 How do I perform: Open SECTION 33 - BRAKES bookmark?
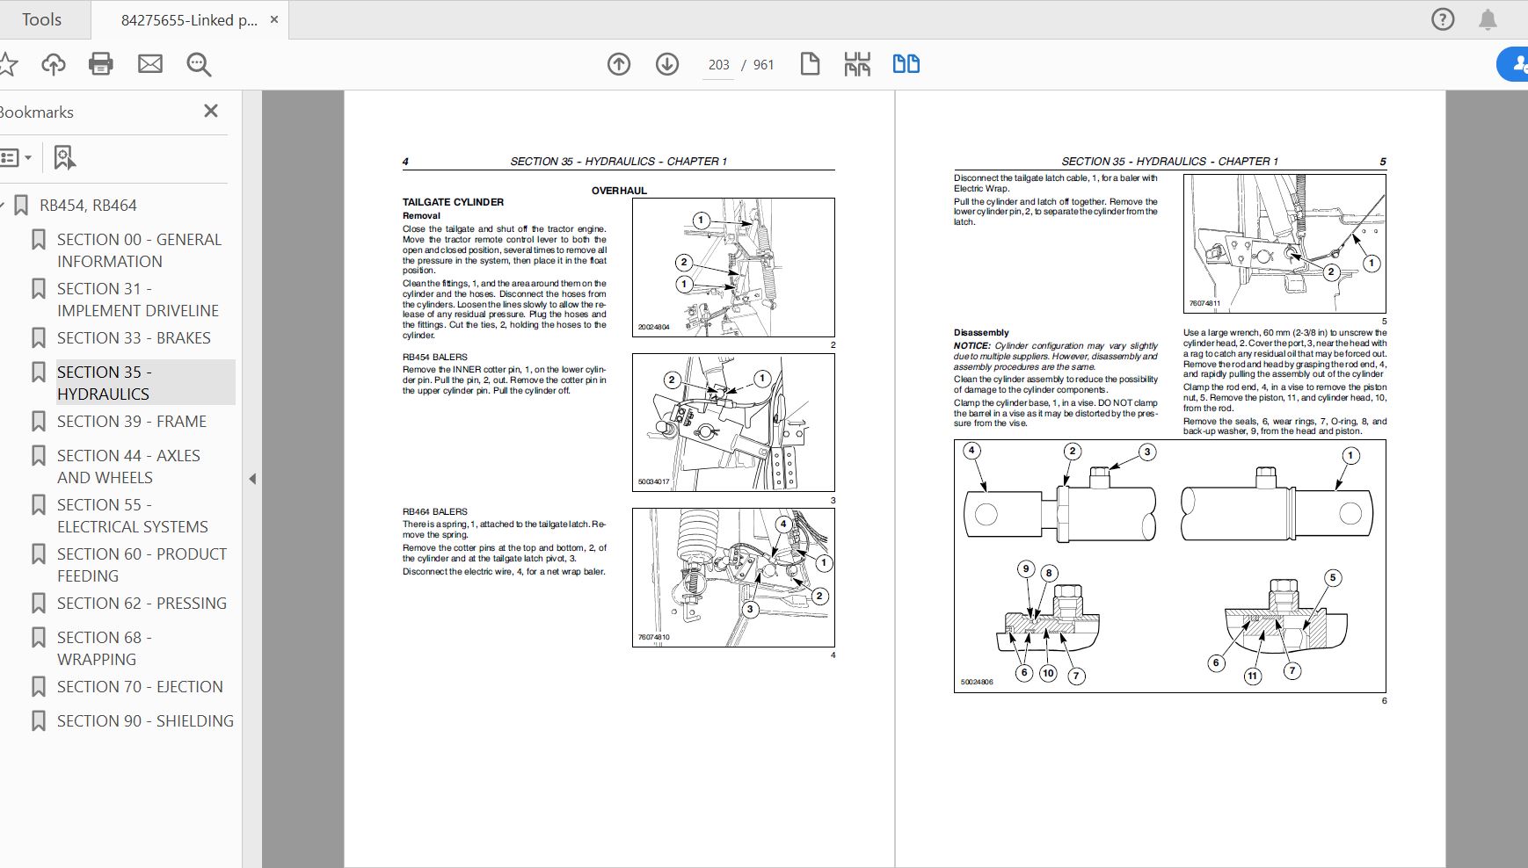pyautogui.click(x=134, y=338)
